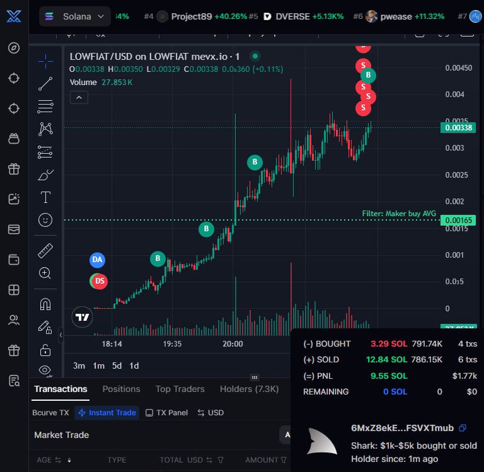Click the shark holder badge image
484x472 pixels.
(322, 442)
